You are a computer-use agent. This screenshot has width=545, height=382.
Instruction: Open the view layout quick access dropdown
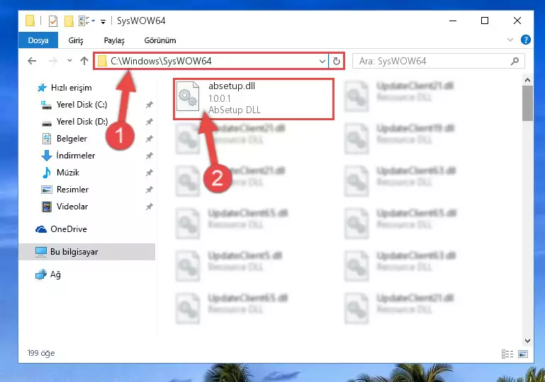(87, 21)
